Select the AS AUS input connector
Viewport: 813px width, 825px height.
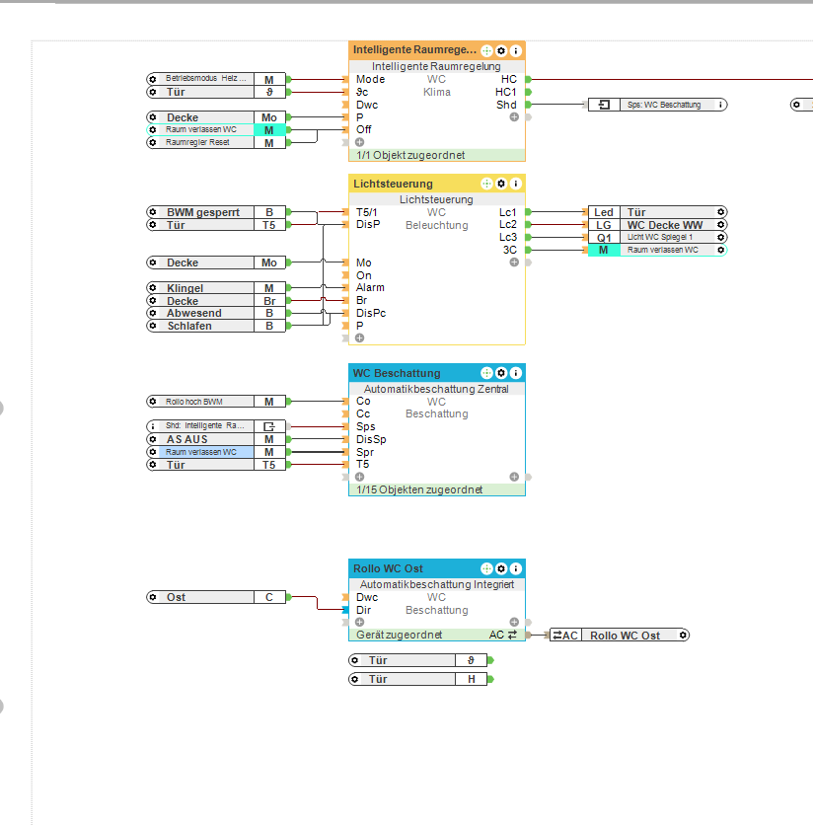click(216, 439)
